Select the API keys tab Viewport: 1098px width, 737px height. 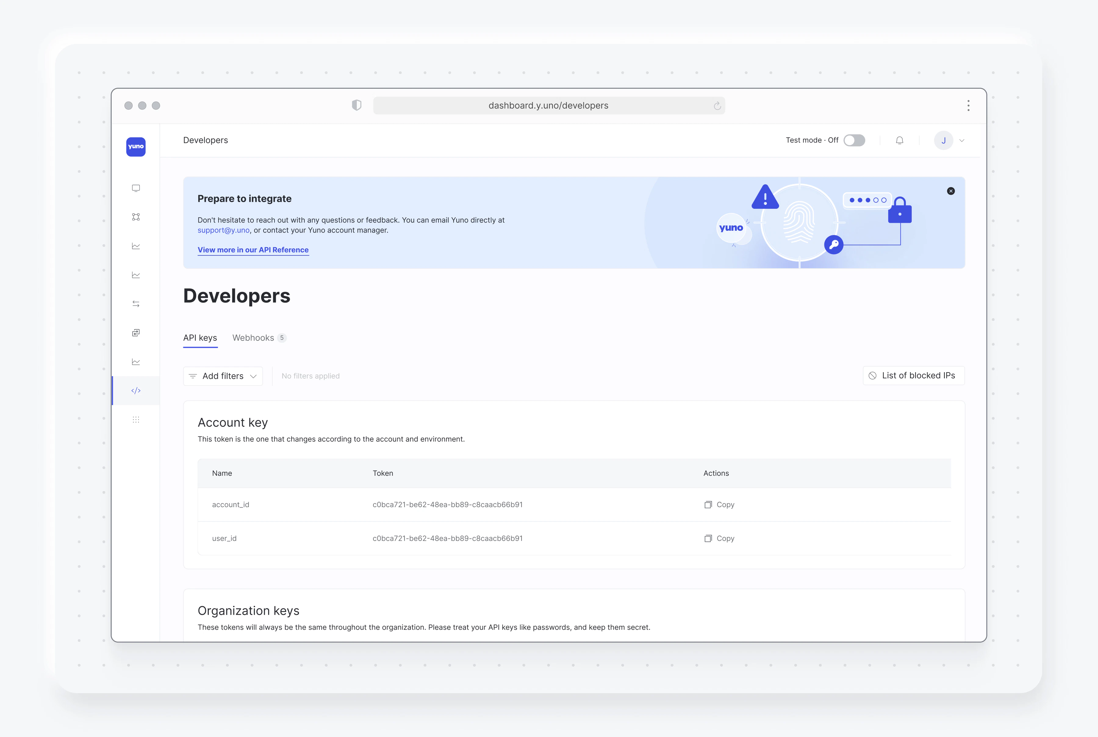tap(200, 337)
